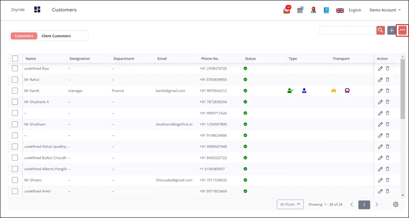This screenshot has width=409, height=218.
Task: Open the three-dots more options button
Action: click(x=402, y=30)
